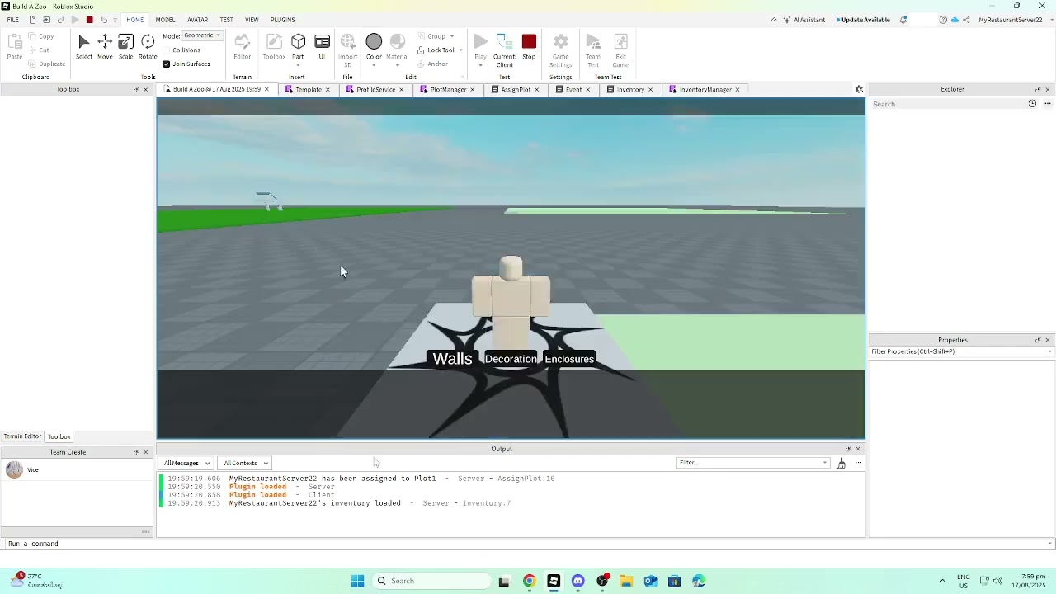Click the undo arrow in quick access bar

[103, 20]
